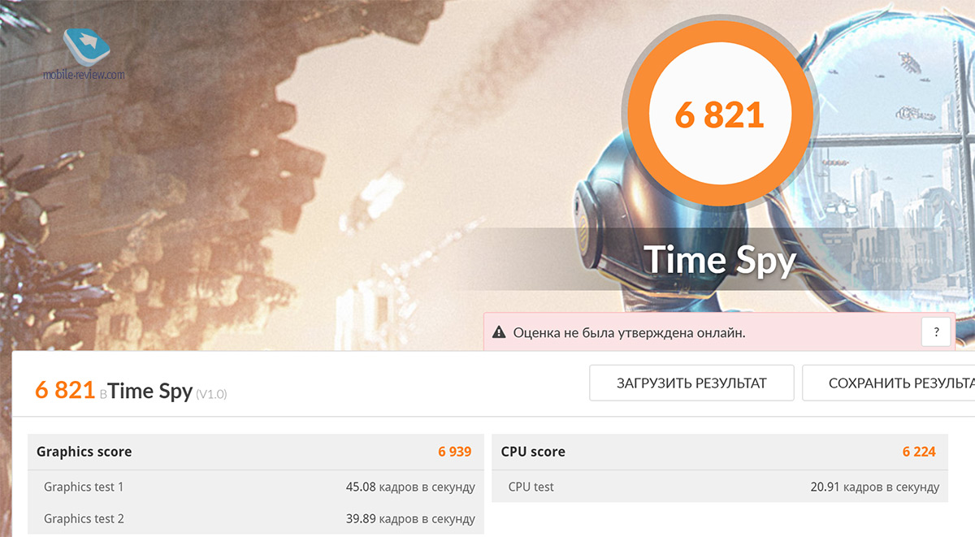The height and width of the screenshot is (537, 975).
Task: Click СОХРАНИТЬ РЕЗУЛЬТАТ button
Action: (x=889, y=383)
